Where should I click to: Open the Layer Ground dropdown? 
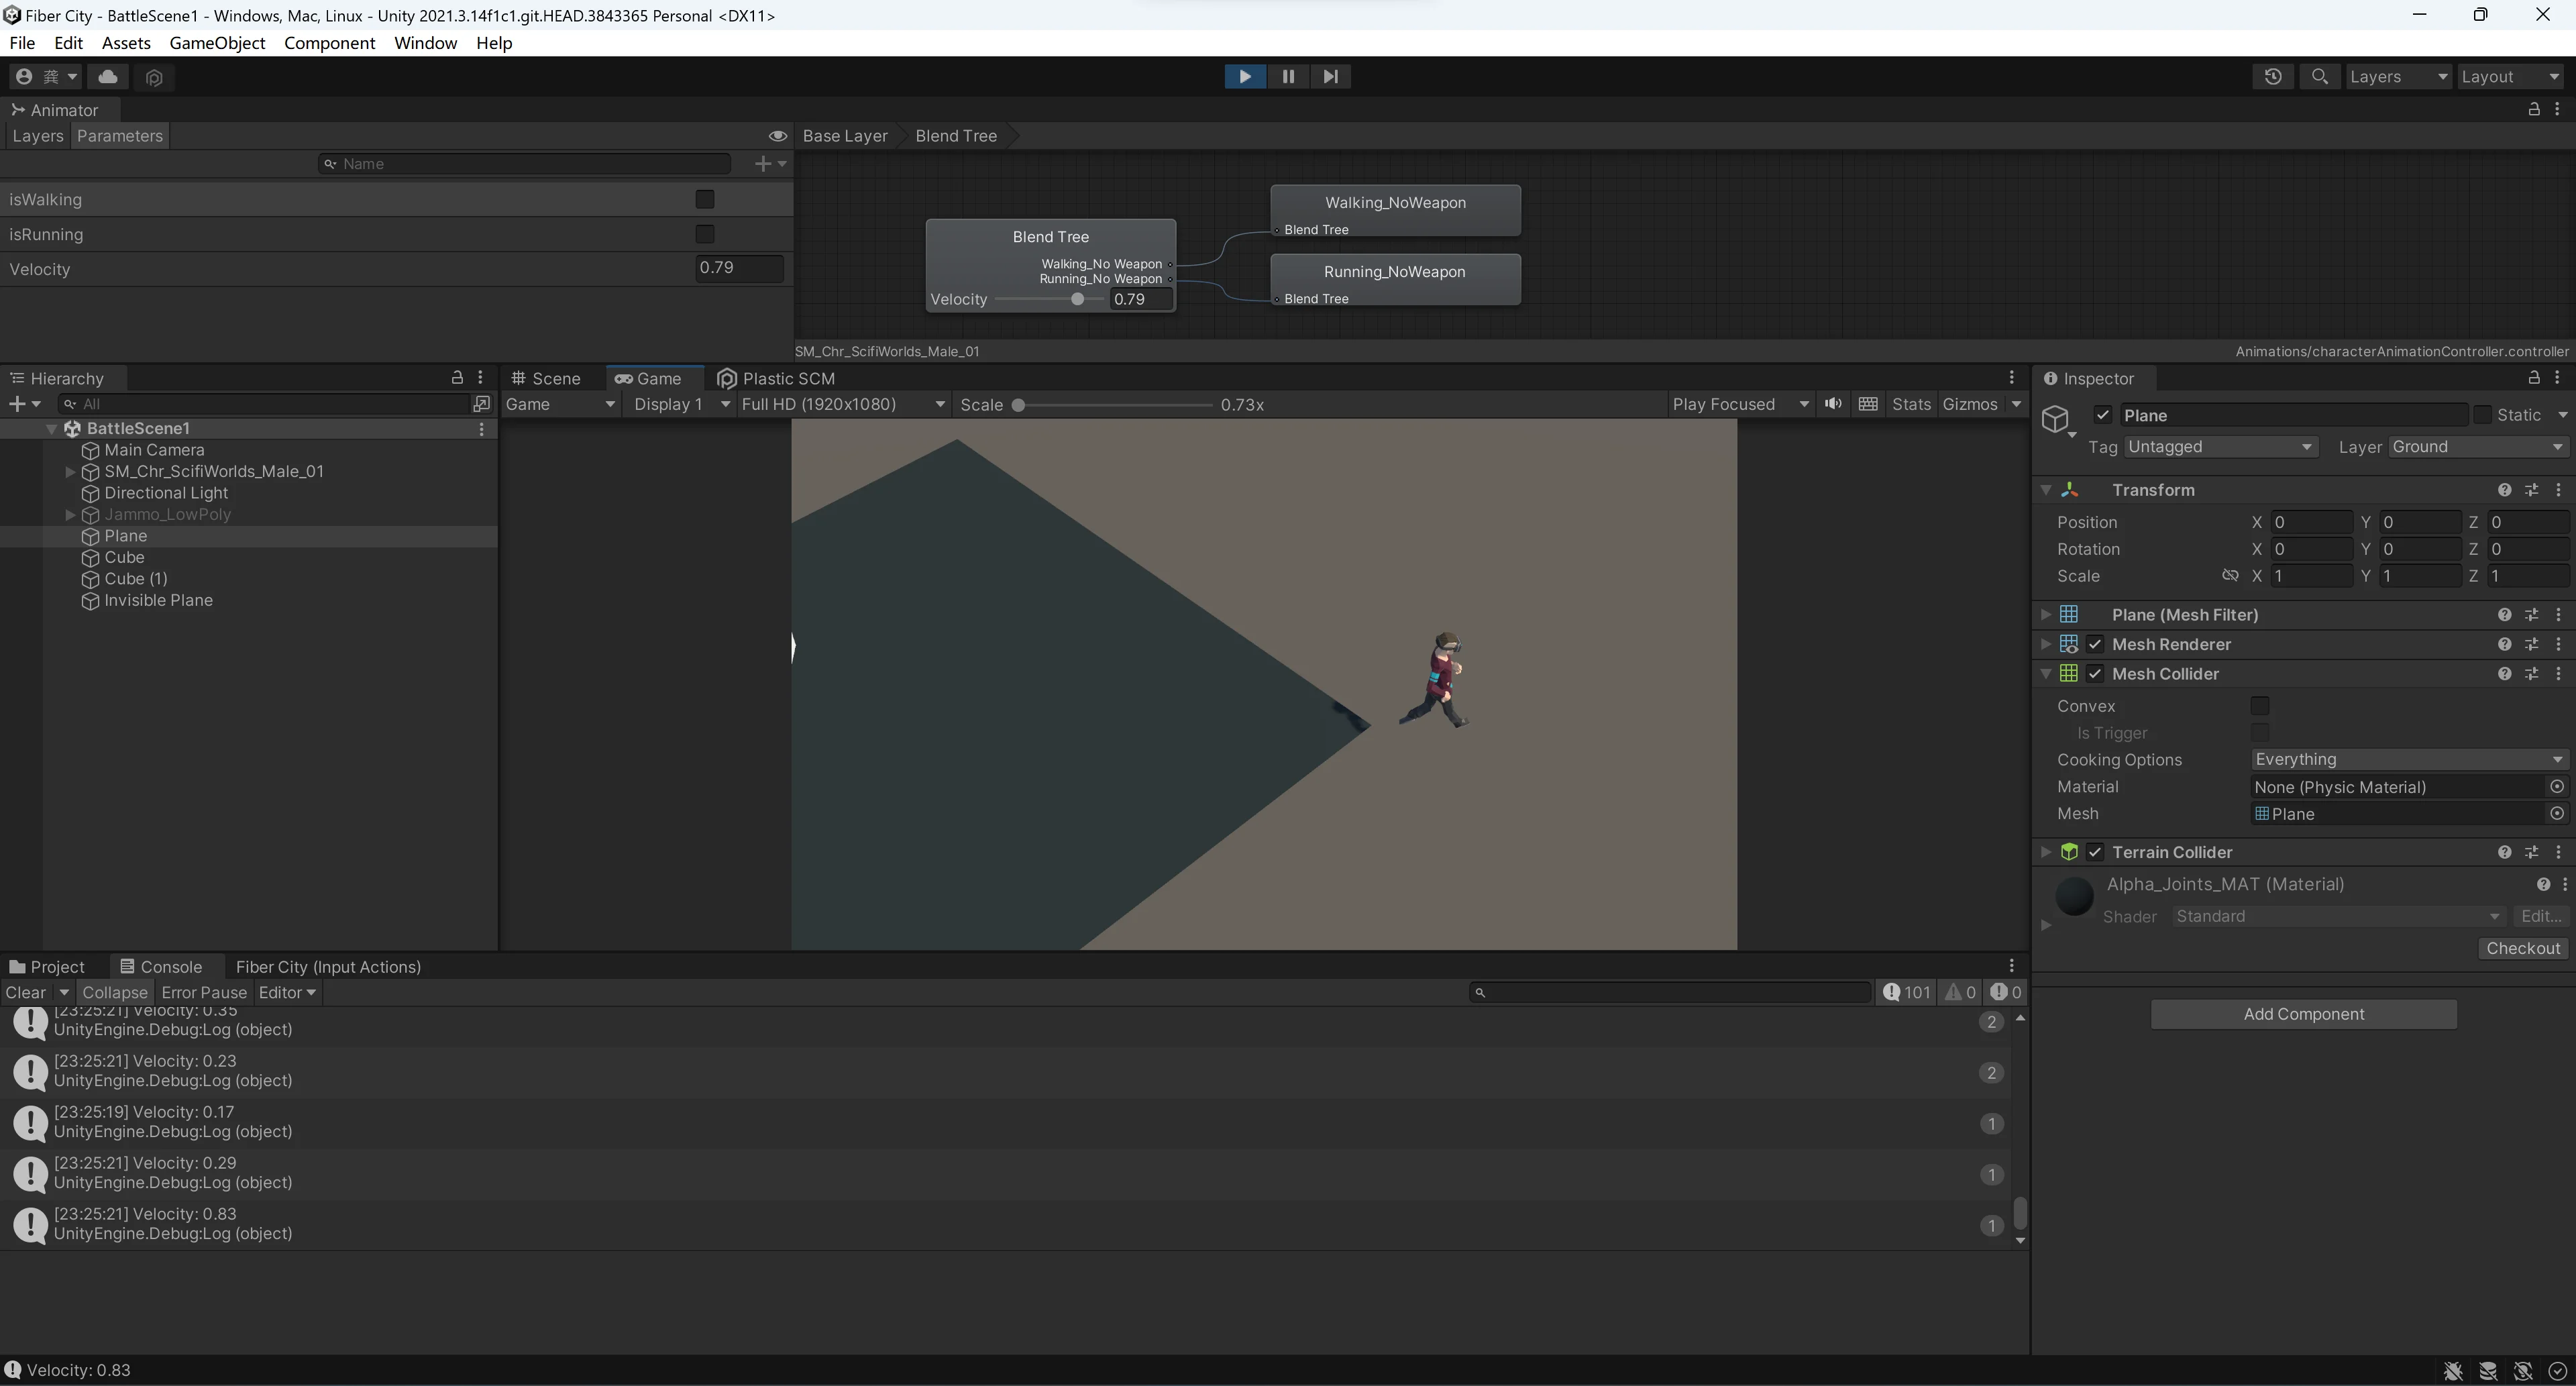tap(2478, 447)
